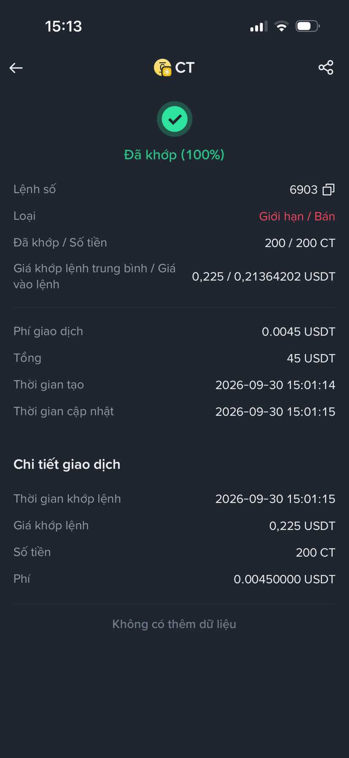This screenshot has width=349, height=758.
Task: Copy order number 6903 with copy icon
Action: [x=329, y=189]
